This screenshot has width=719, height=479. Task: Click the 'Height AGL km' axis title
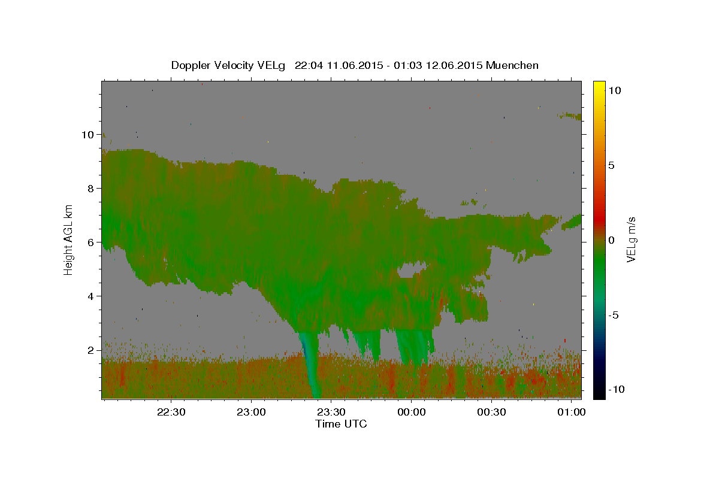click(x=69, y=240)
